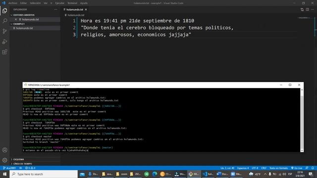Open the feedback icon in status bar

(x=307, y=168)
